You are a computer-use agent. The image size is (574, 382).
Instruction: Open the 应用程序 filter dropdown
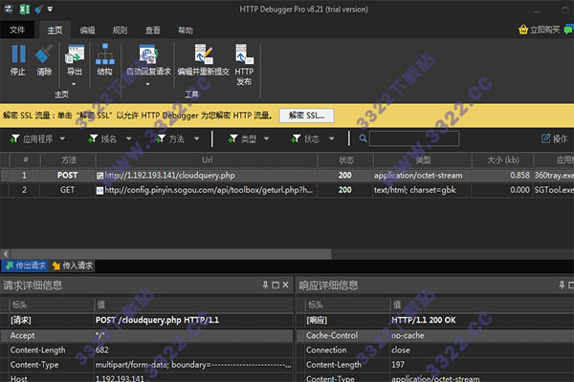pyautogui.click(x=62, y=138)
